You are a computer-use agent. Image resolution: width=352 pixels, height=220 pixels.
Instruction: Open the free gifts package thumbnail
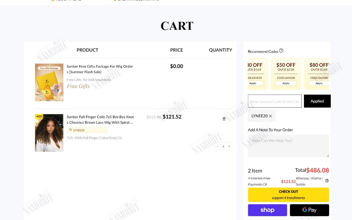pos(49,82)
